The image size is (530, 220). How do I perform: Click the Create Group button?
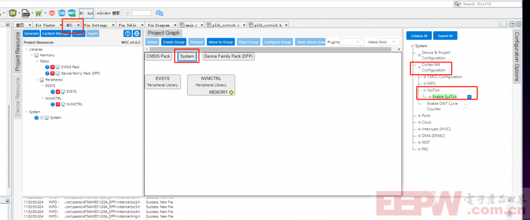tap(174, 42)
